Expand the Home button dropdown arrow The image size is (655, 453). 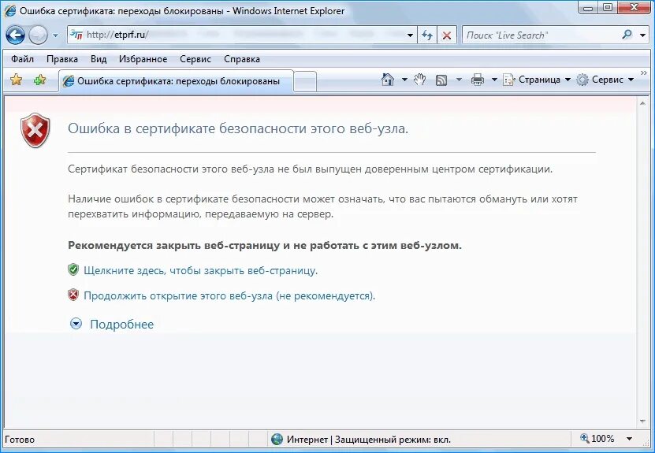[x=404, y=80]
